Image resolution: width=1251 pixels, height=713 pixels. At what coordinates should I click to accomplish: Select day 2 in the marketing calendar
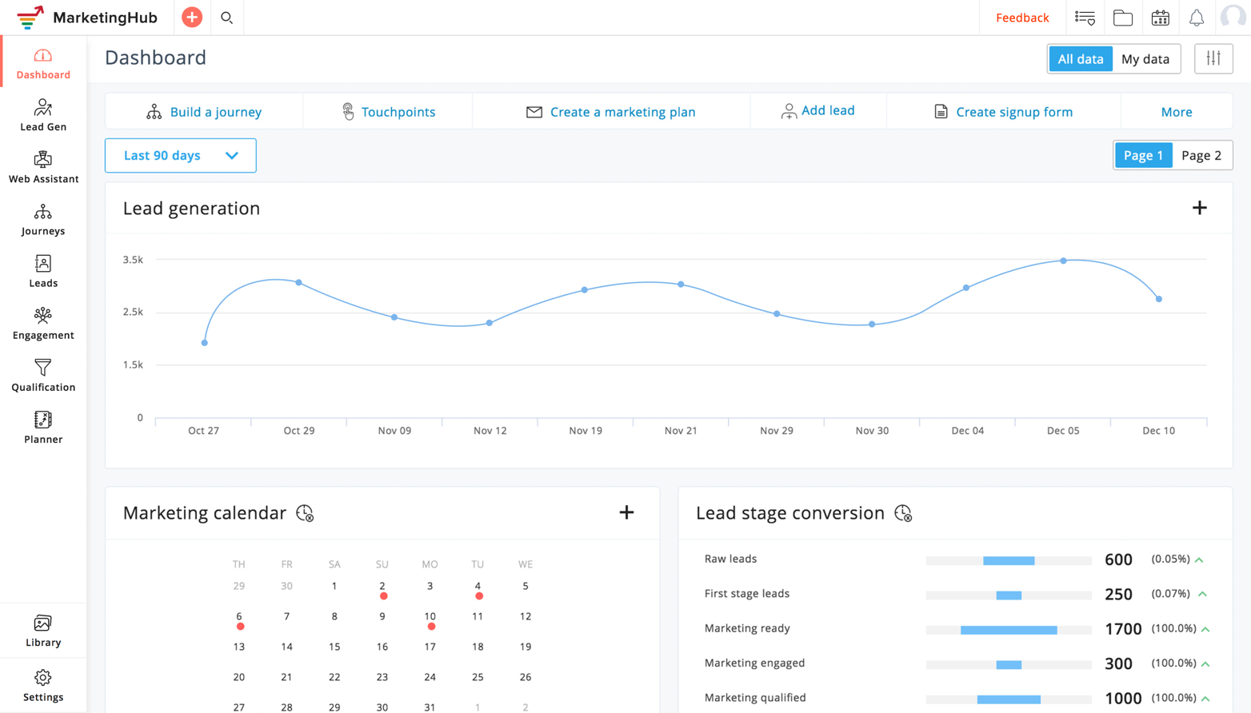(x=382, y=587)
